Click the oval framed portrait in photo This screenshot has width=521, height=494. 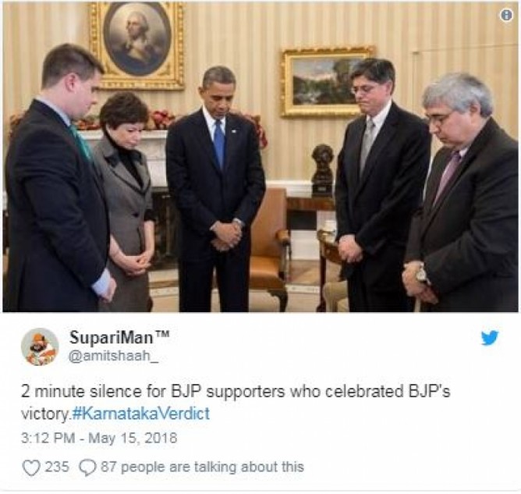(x=136, y=45)
